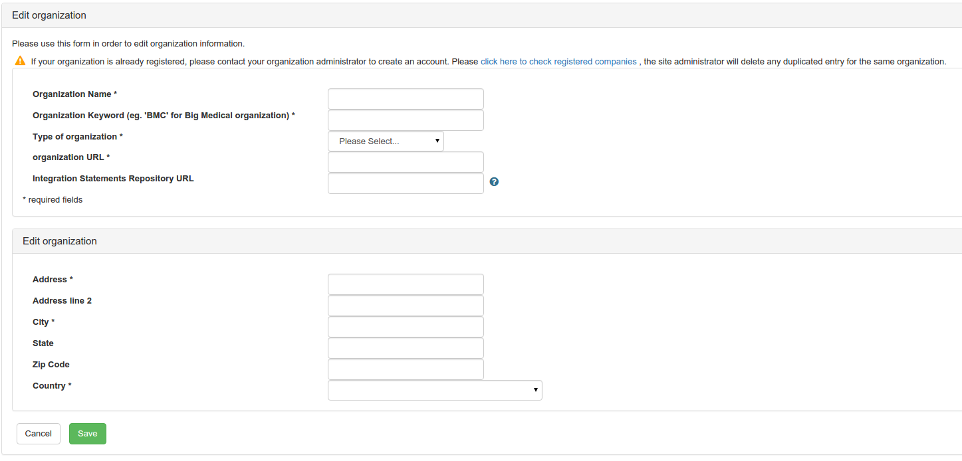Open the 'click here to check registered companies' link
The image size is (962, 461).
(558, 62)
